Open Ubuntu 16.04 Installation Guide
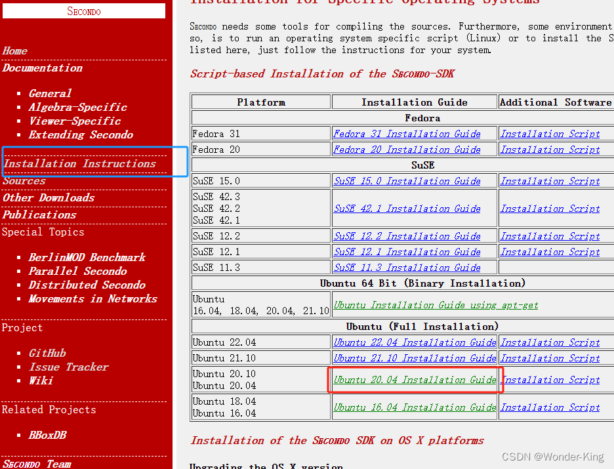Viewport: 614px width, 469px height. [415, 407]
